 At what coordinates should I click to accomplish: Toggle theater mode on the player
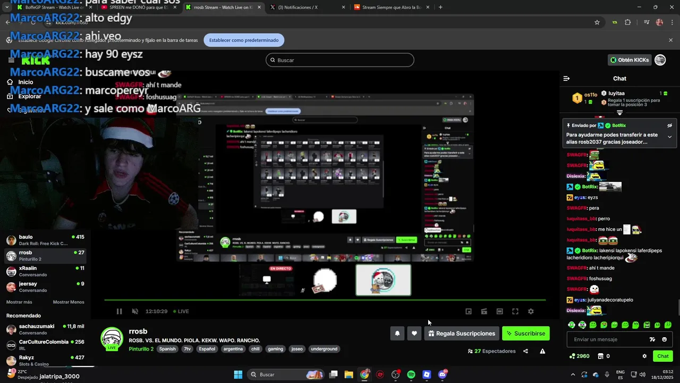click(499, 311)
